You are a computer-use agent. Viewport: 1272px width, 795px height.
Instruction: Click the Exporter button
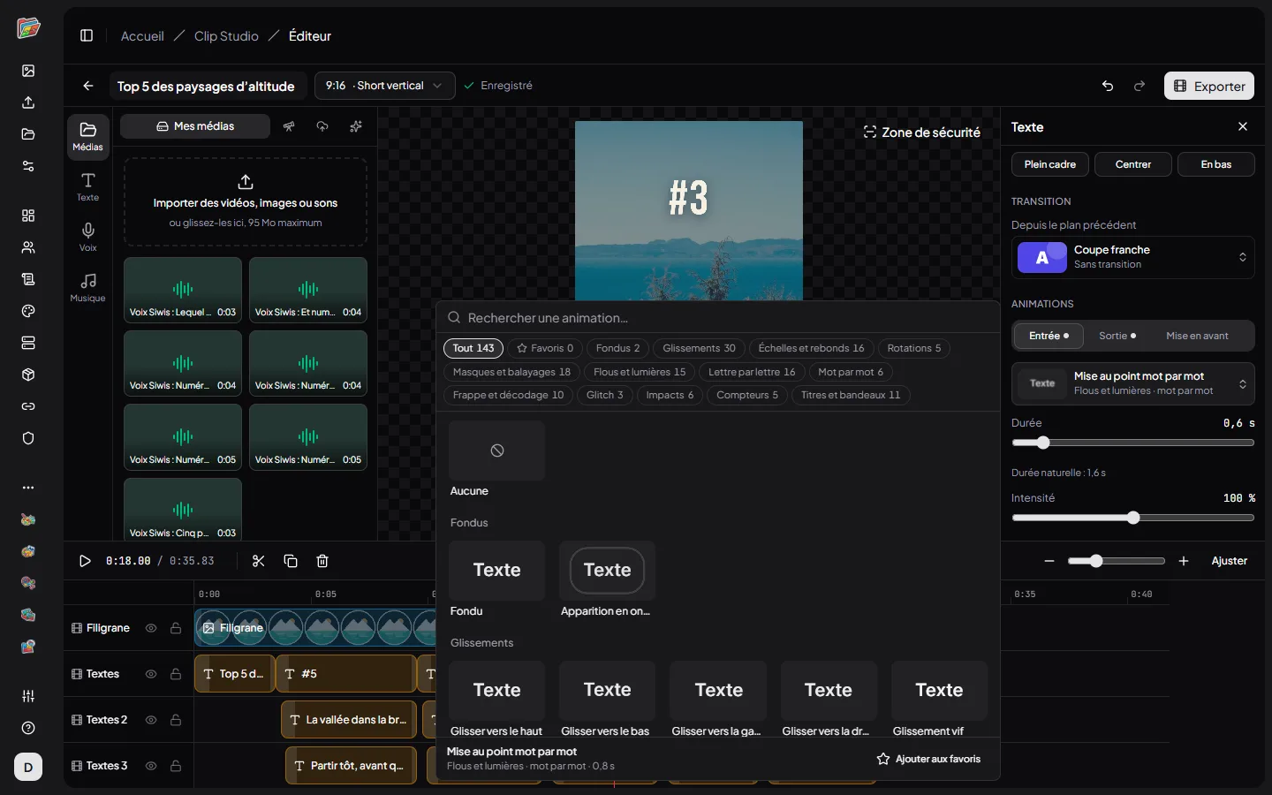(1209, 86)
